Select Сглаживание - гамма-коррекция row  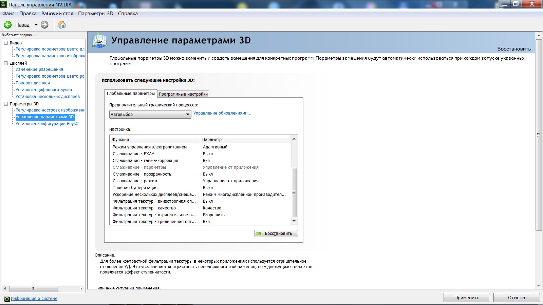(x=200, y=161)
